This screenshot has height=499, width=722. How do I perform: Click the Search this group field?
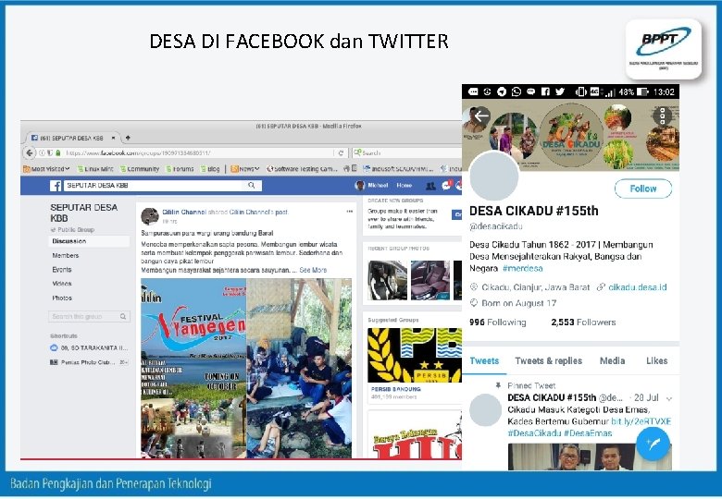point(90,316)
